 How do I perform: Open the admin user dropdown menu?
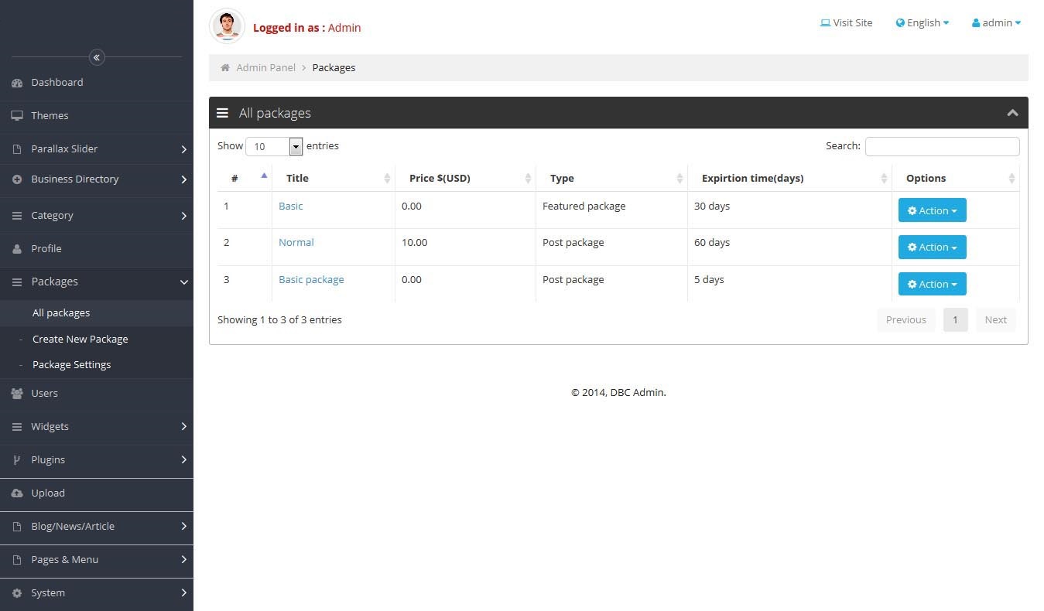(996, 23)
